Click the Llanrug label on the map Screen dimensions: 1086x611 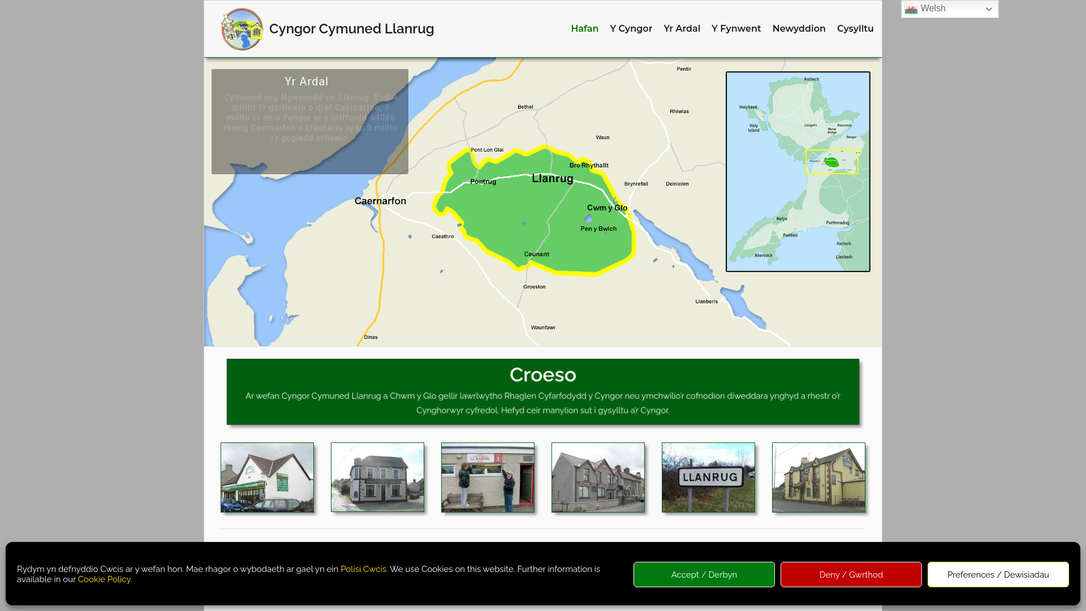tap(553, 179)
